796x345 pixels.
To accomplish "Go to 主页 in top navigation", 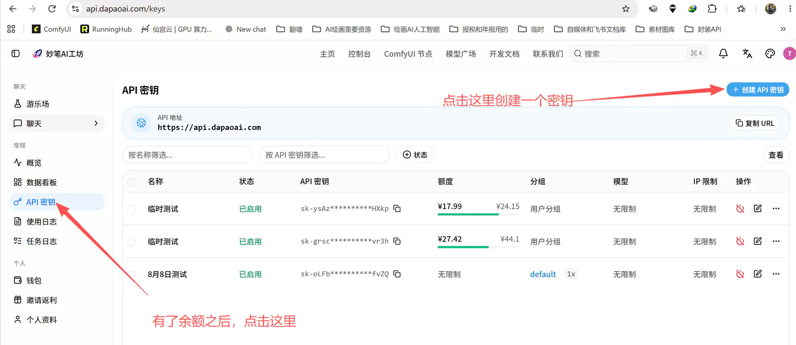I will point(327,54).
